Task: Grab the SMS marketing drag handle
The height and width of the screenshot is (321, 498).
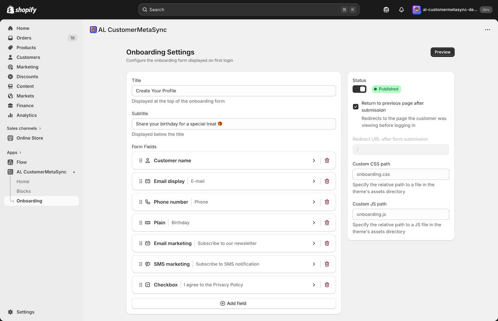Action: (141, 264)
